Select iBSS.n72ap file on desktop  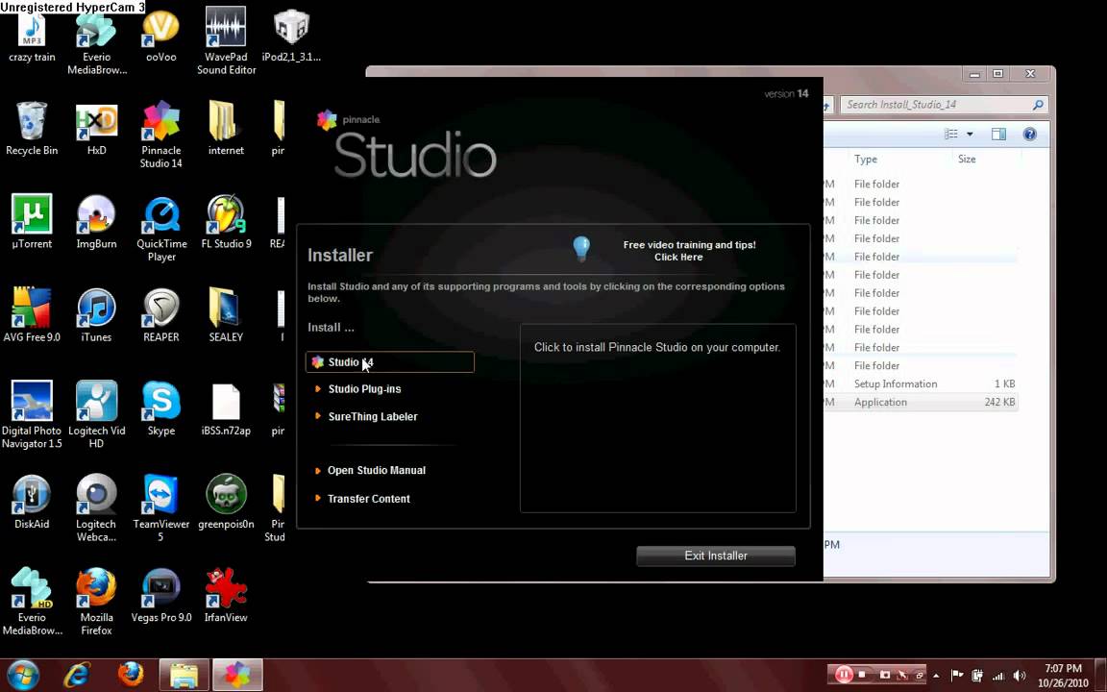click(x=226, y=408)
